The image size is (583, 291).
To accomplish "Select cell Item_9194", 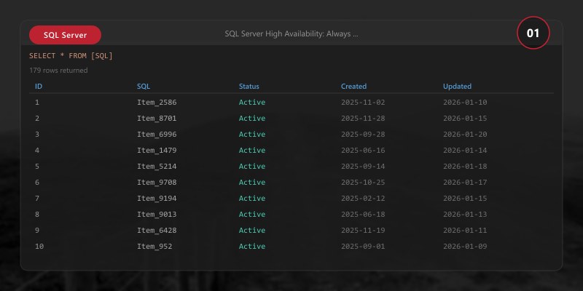I will click(x=157, y=198).
